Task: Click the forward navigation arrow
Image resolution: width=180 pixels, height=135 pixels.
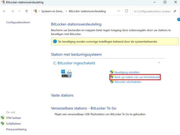Action: pos(12,11)
